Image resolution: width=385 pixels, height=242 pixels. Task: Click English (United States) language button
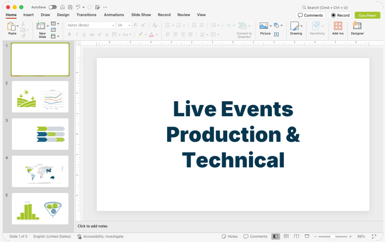[x=52, y=236]
